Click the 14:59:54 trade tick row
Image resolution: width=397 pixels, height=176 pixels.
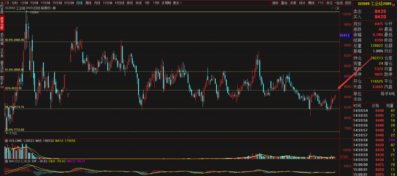375,110
